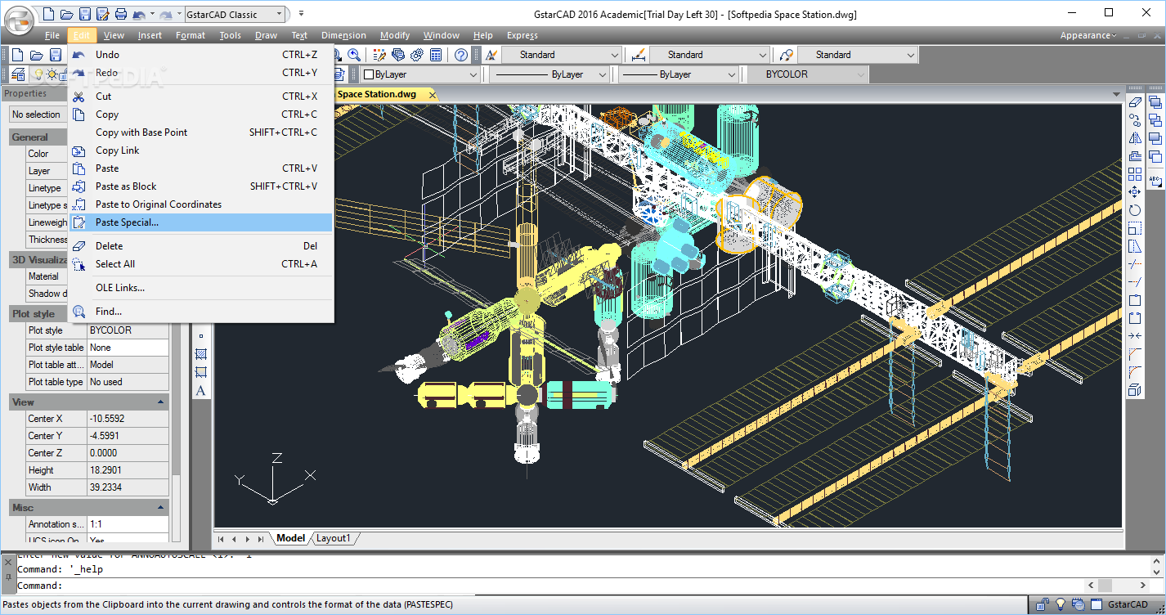Choose Copy with Base Point
Image resolution: width=1166 pixels, height=615 pixels.
[201, 132]
